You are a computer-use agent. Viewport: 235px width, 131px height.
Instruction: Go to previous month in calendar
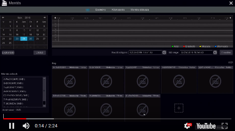coord(3,17)
